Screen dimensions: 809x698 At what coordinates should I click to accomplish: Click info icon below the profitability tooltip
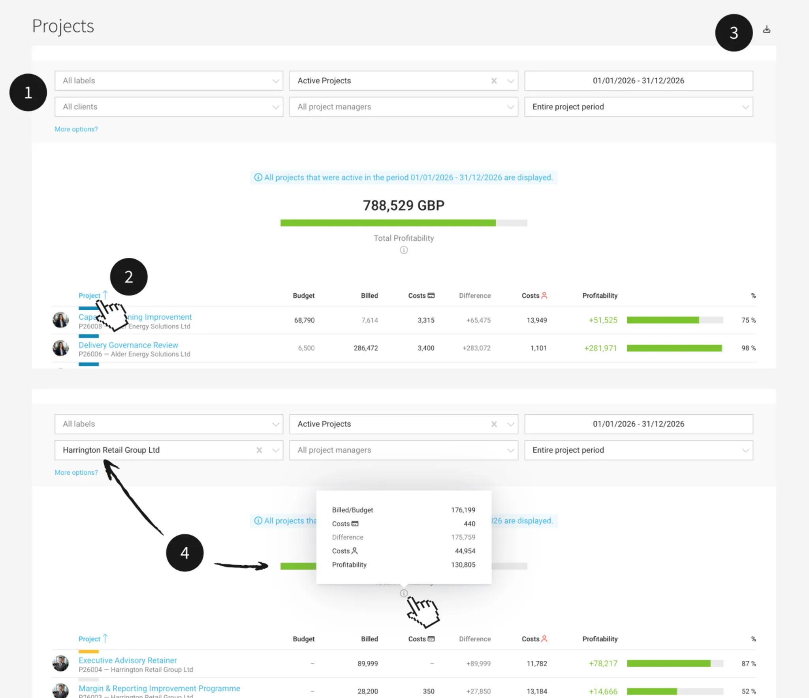coord(404,593)
